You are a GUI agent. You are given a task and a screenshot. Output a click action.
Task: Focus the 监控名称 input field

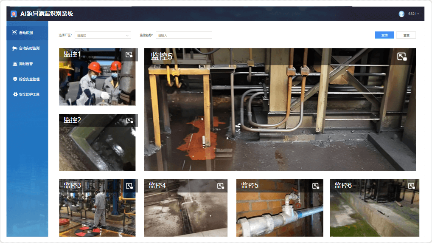tap(183, 35)
